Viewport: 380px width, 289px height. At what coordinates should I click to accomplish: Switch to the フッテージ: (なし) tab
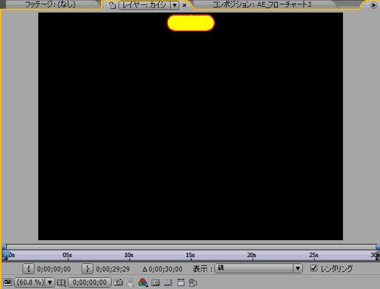[50, 4]
